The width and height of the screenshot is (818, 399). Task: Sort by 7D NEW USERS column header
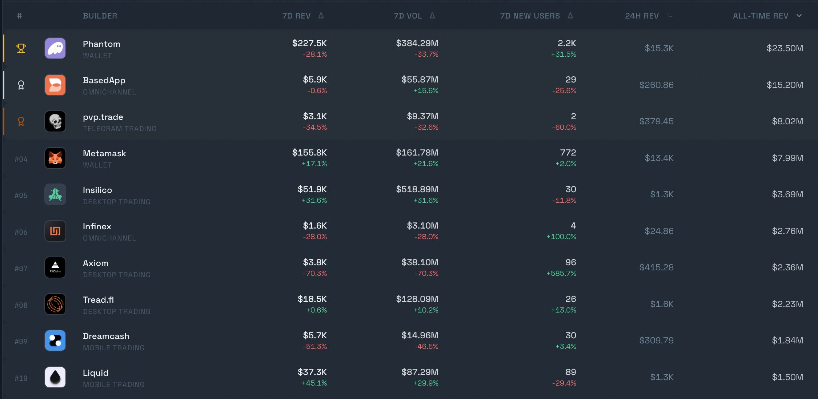(530, 16)
